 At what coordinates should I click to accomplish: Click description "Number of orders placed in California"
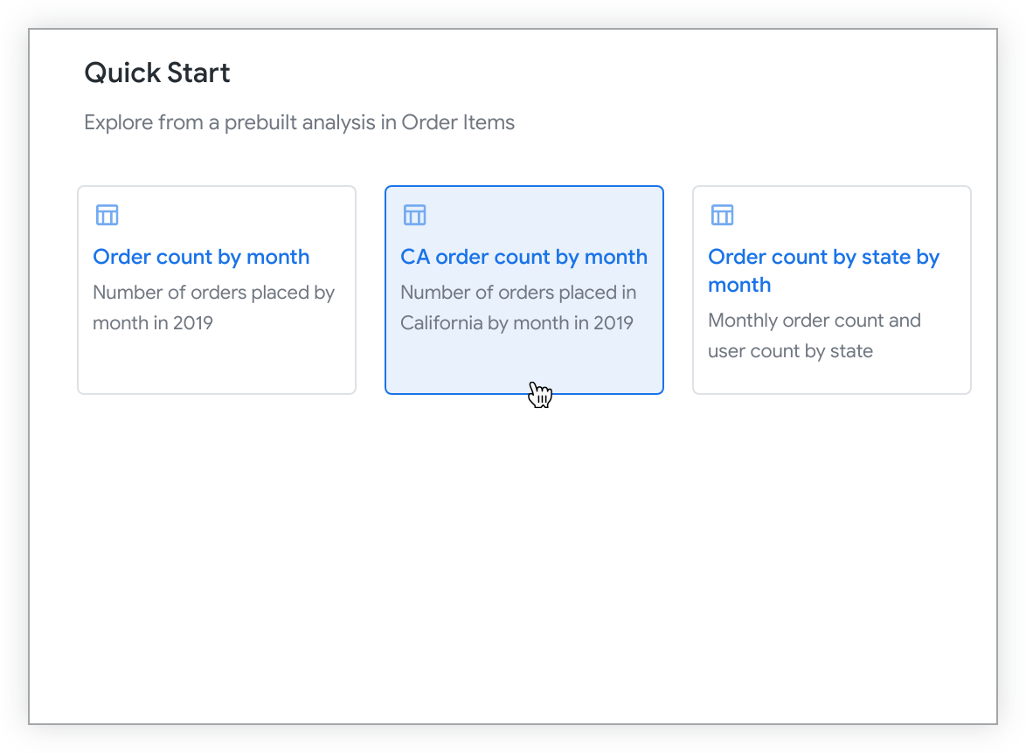[x=518, y=293]
